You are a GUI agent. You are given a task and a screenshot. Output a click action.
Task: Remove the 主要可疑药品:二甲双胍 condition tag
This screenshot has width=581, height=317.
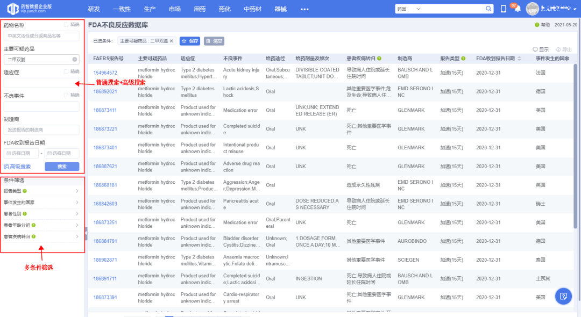click(x=172, y=41)
